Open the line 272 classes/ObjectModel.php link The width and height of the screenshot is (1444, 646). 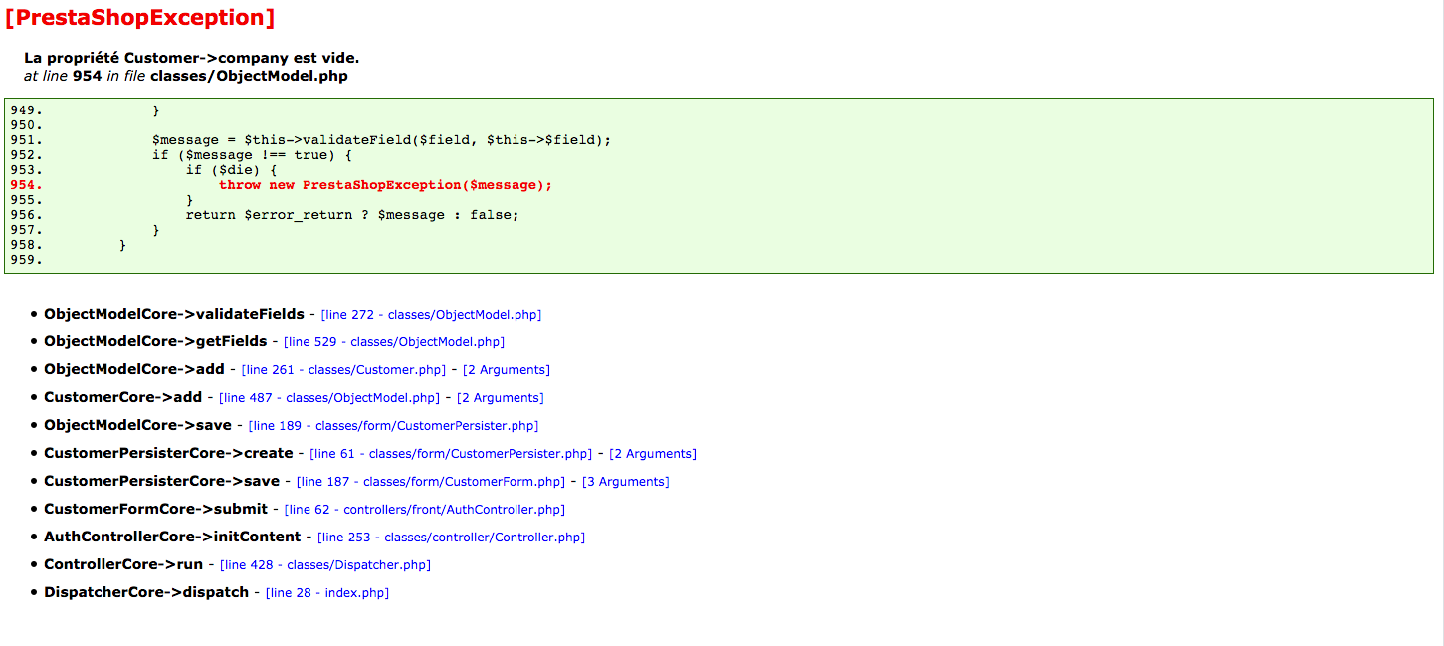click(431, 315)
